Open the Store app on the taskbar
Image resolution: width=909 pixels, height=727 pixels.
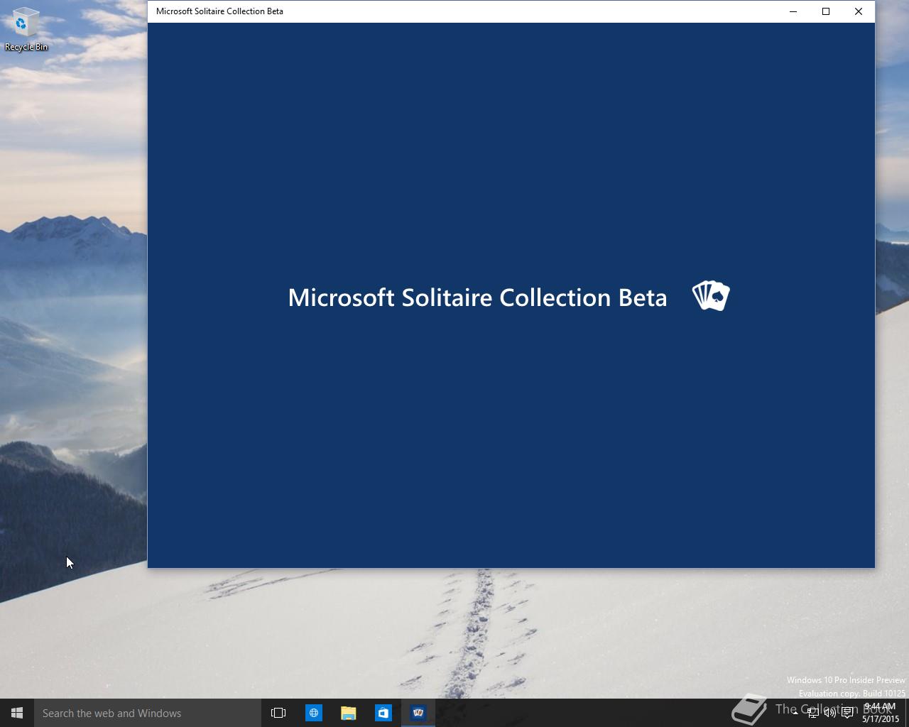[383, 713]
